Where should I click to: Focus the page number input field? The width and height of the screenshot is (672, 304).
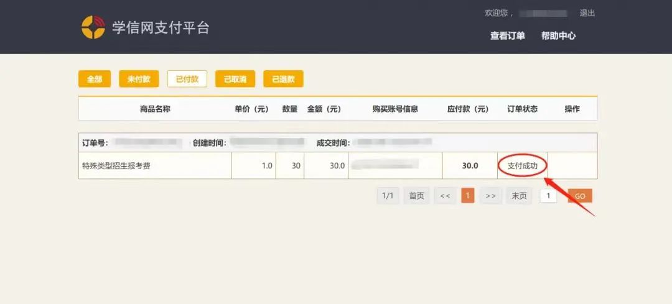point(548,196)
